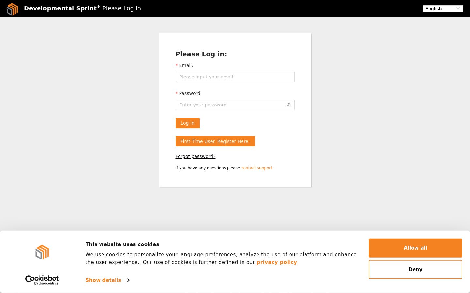
Task: Toggle password visibility eye icon
Action: [x=289, y=105]
